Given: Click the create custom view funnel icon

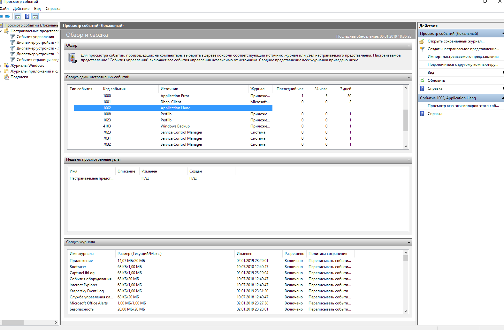Looking at the screenshot, I should tap(422, 49).
